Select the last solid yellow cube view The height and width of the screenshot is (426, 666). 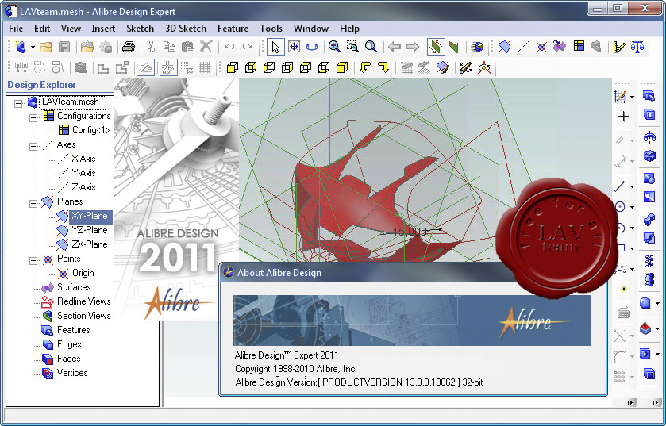(342, 67)
